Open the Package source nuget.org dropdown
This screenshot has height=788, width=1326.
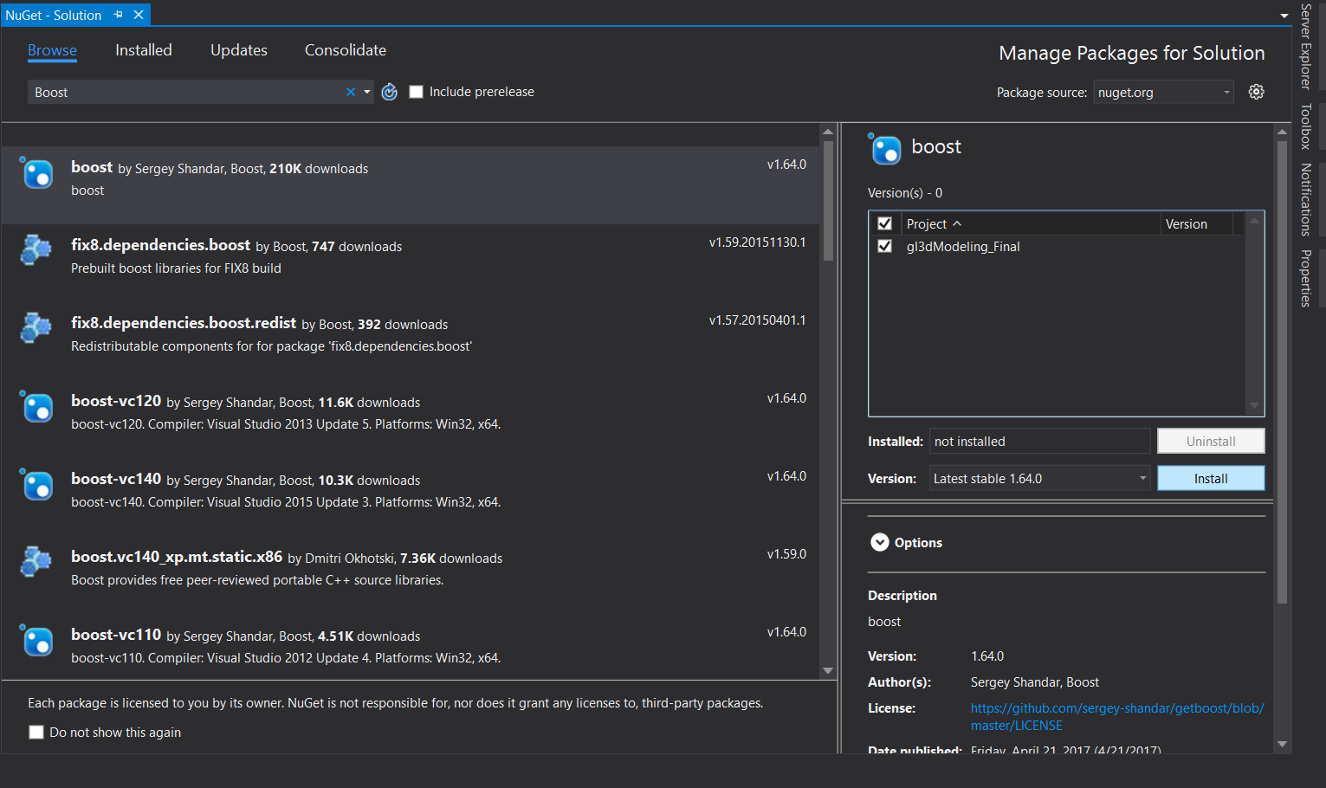point(1163,92)
